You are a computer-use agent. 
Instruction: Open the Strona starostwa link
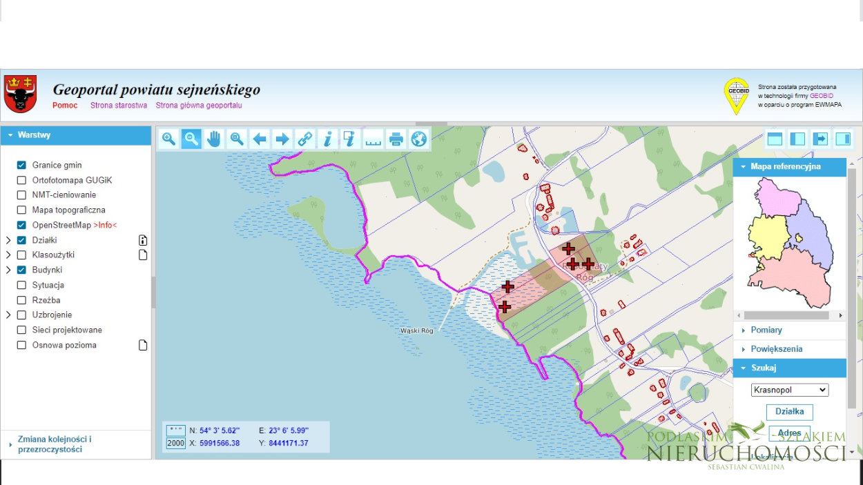click(x=119, y=106)
